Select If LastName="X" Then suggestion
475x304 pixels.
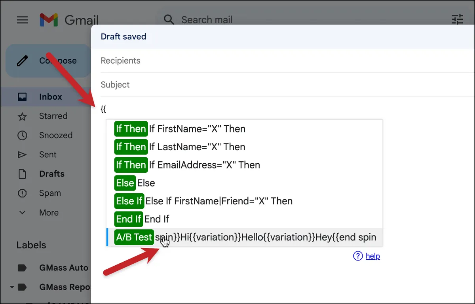(x=244, y=147)
